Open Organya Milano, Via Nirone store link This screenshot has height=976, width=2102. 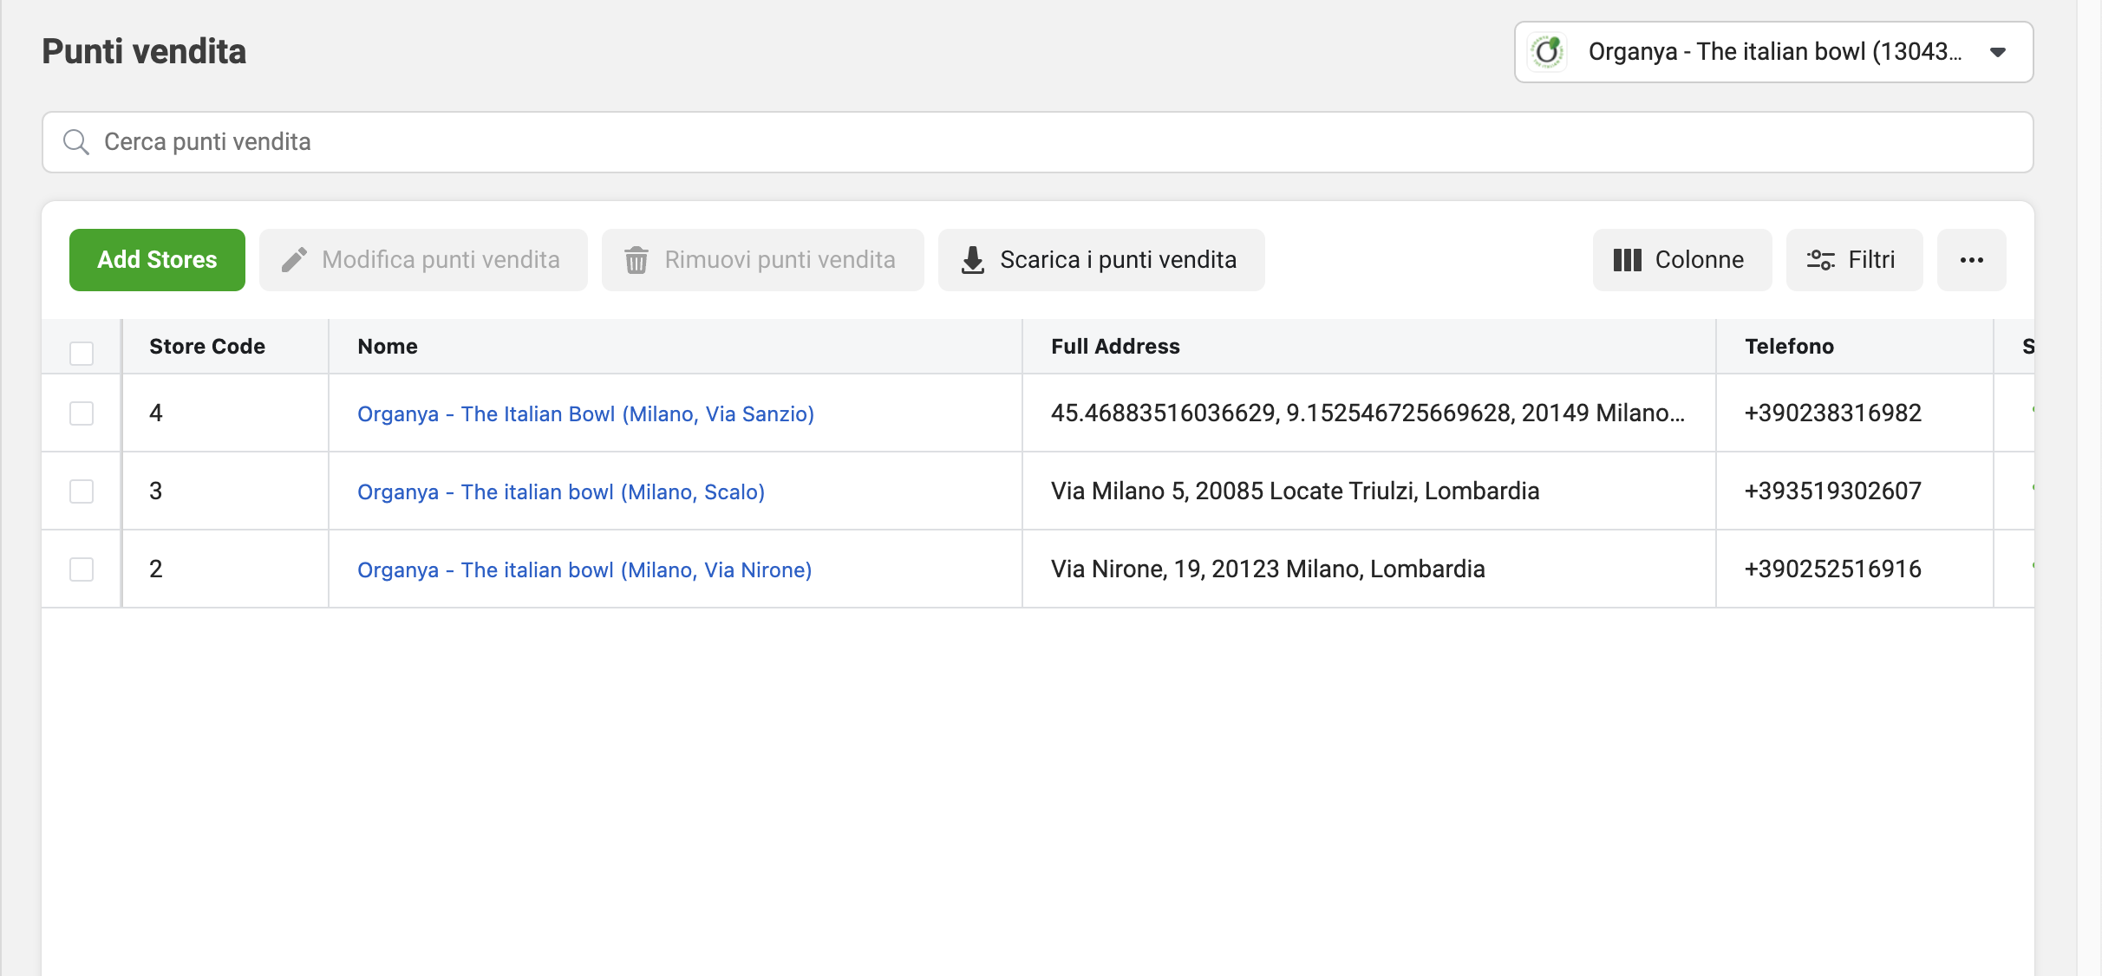tap(584, 569)
